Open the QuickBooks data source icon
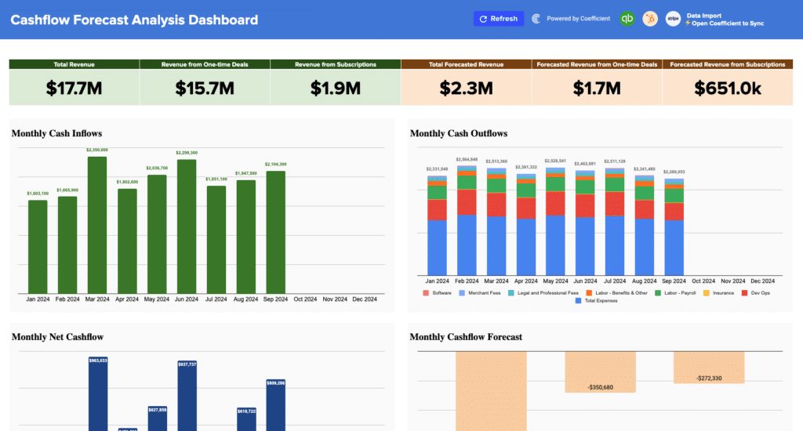The image size is (803, 431). coord(627,19)
